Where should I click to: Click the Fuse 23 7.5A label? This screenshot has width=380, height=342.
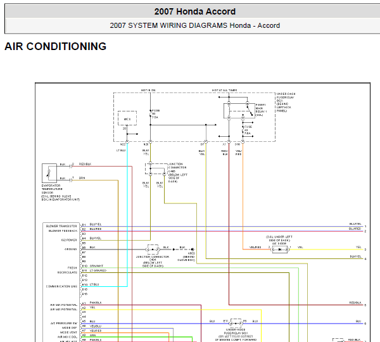(x=248, y=130)
